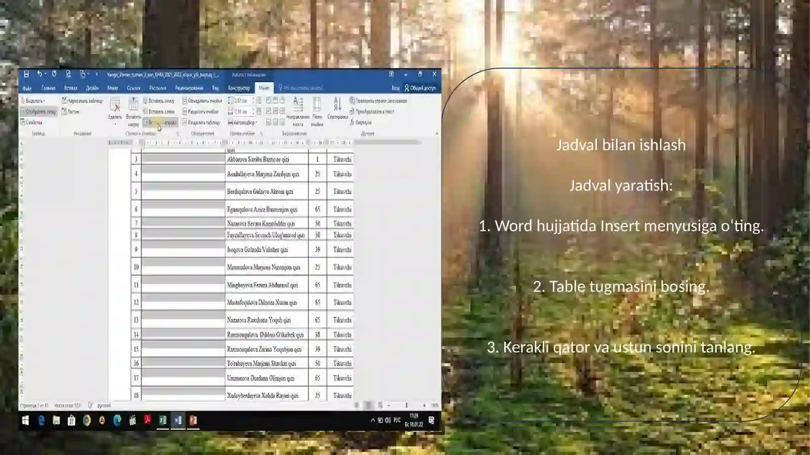The image size is (810, 455).
Task: Click the Формула (Formula) fx icon
Action: [360, 122]
